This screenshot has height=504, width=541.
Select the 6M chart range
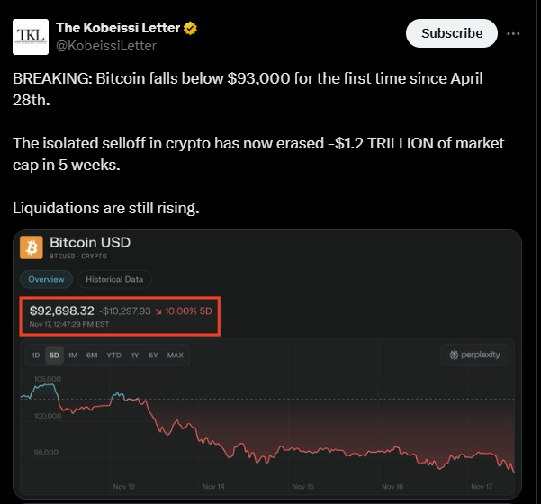(x=92, y=355)
